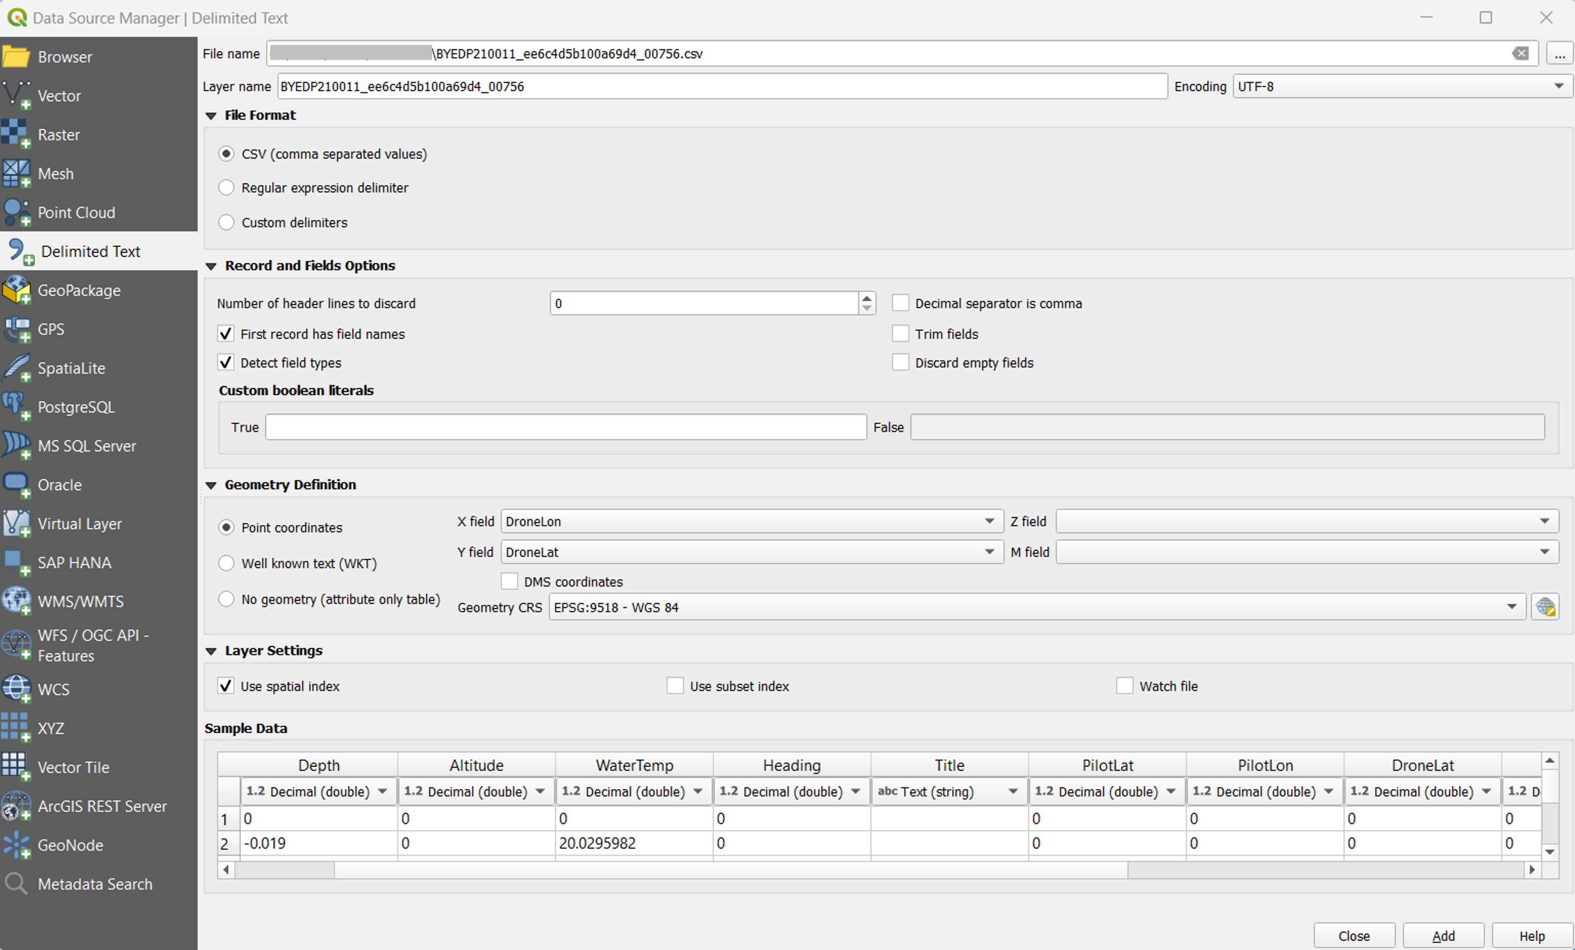Toggle Use spatial index checkbox

226,686
